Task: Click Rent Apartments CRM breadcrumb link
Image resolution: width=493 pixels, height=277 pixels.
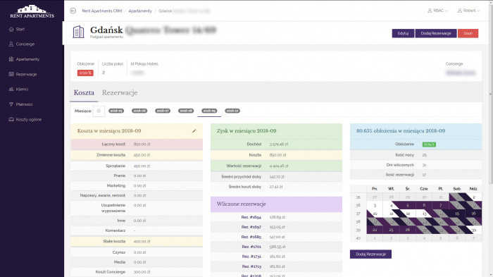Action: pos(102,11)
